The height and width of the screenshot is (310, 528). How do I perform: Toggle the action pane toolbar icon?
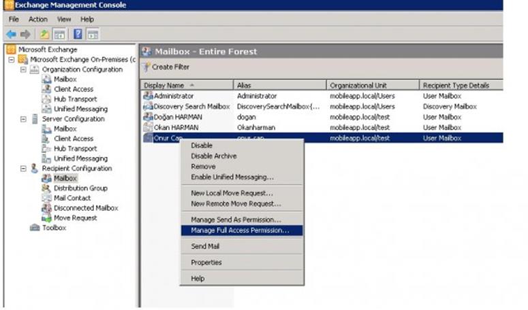(93, 34)
